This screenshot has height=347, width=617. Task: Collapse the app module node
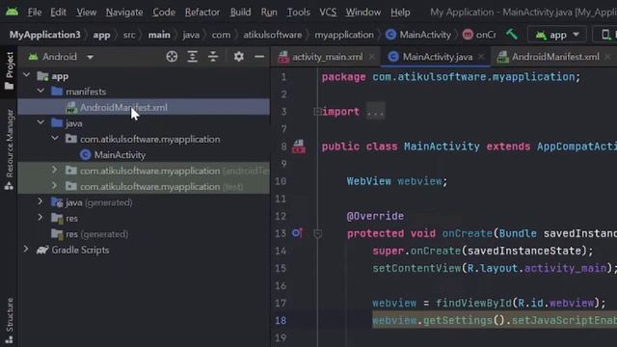point(26,75)
